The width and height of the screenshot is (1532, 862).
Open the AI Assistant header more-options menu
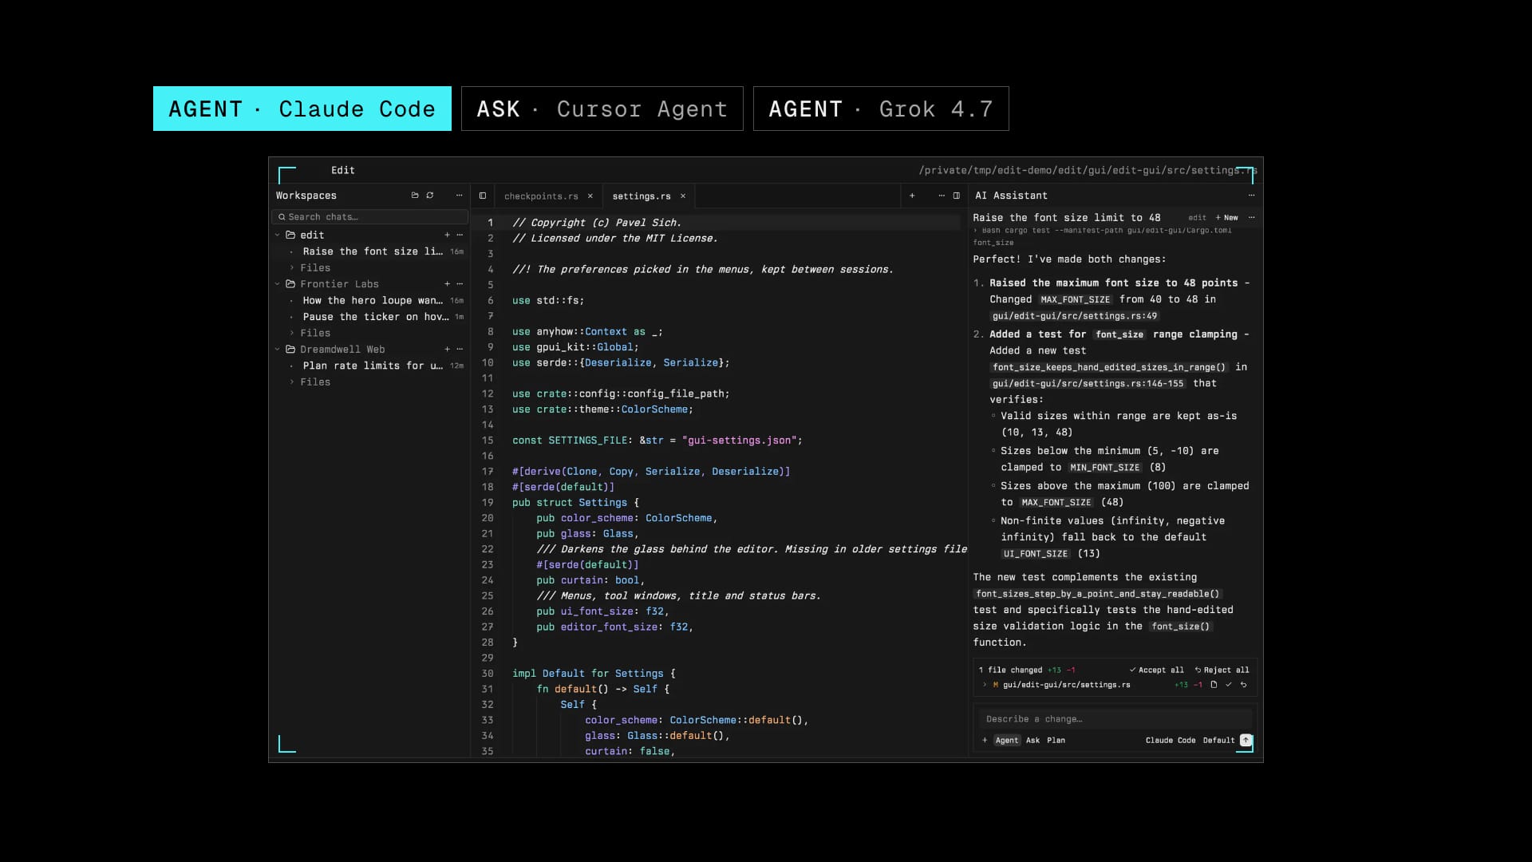tap(1251, 196)
